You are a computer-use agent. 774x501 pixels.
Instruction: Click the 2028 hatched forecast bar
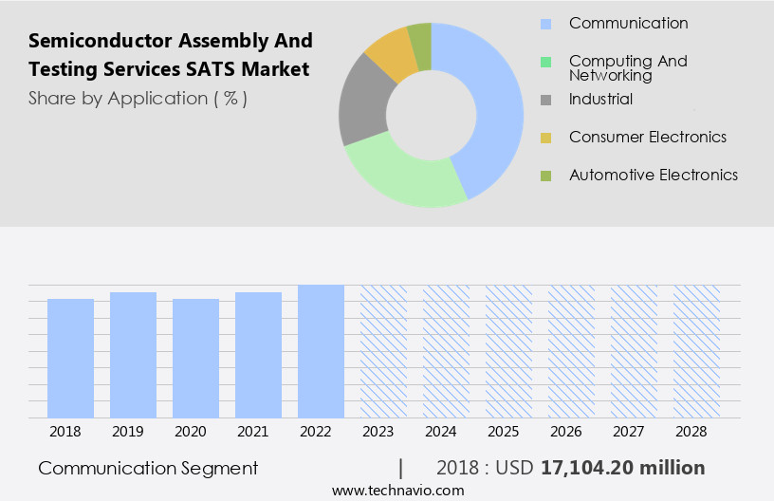click(x=696, y=351)
